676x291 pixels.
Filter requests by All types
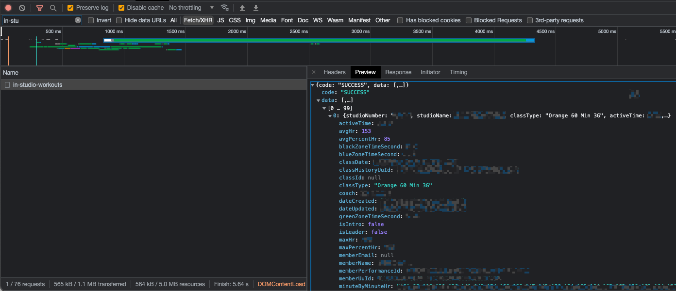click(x=173, y=20)
